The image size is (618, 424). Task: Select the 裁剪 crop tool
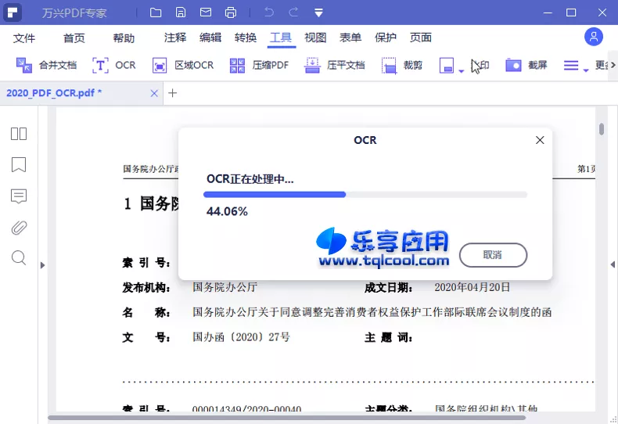(x=401, y=65)
